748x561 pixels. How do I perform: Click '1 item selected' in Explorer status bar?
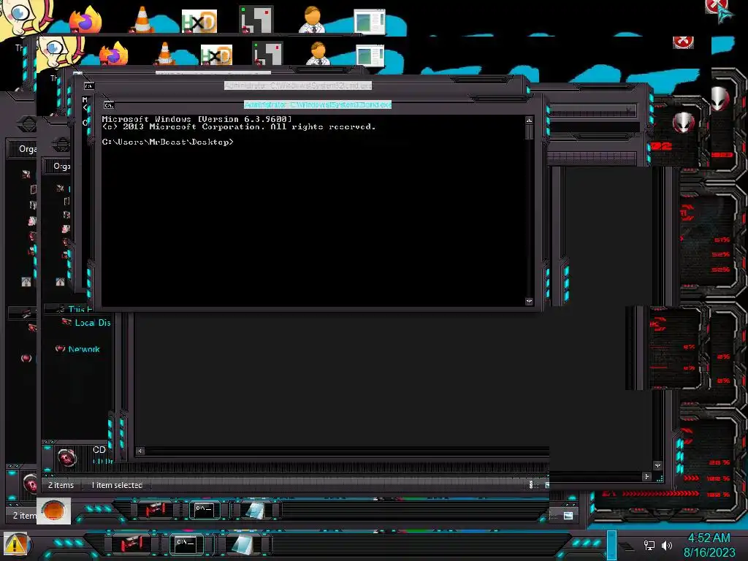[x=117, y=485]
